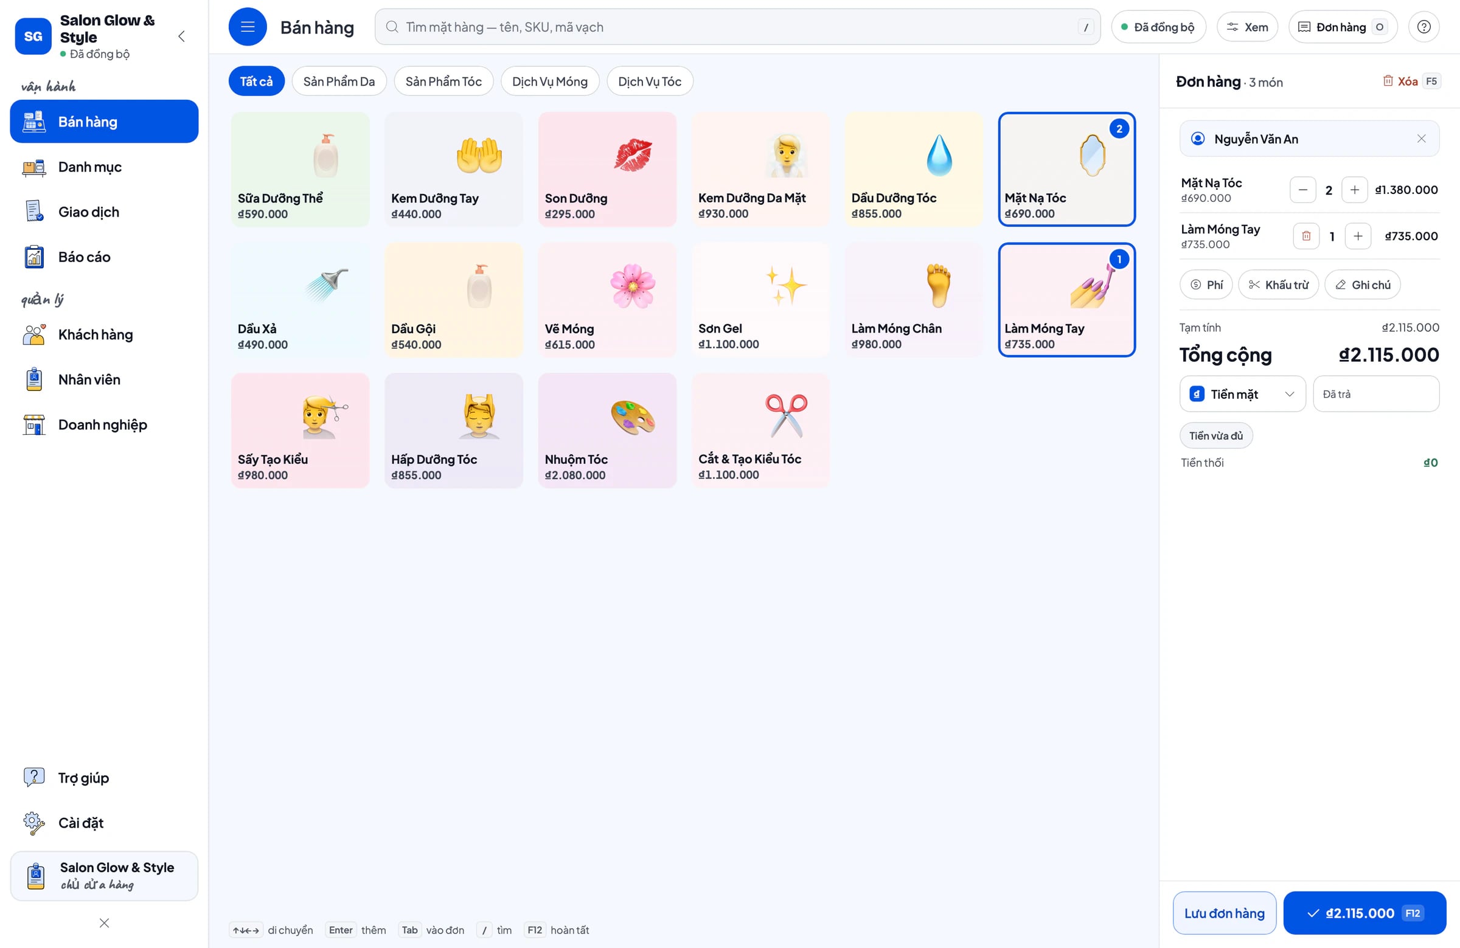Screen dimensions: 1460x948
Task: Complete the đ2.115.000 payment
Action: pyautogui.click(x=1365, y=913)
